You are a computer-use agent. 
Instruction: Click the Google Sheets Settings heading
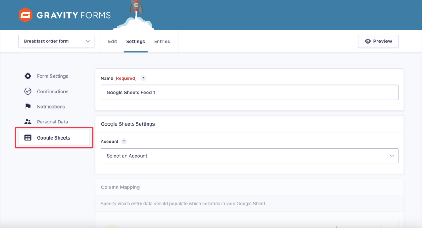click(128, 124)
